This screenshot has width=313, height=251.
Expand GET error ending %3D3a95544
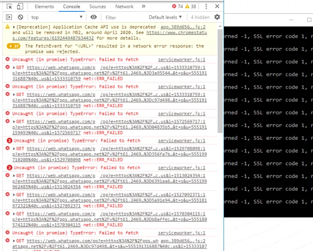click(14, 68)
